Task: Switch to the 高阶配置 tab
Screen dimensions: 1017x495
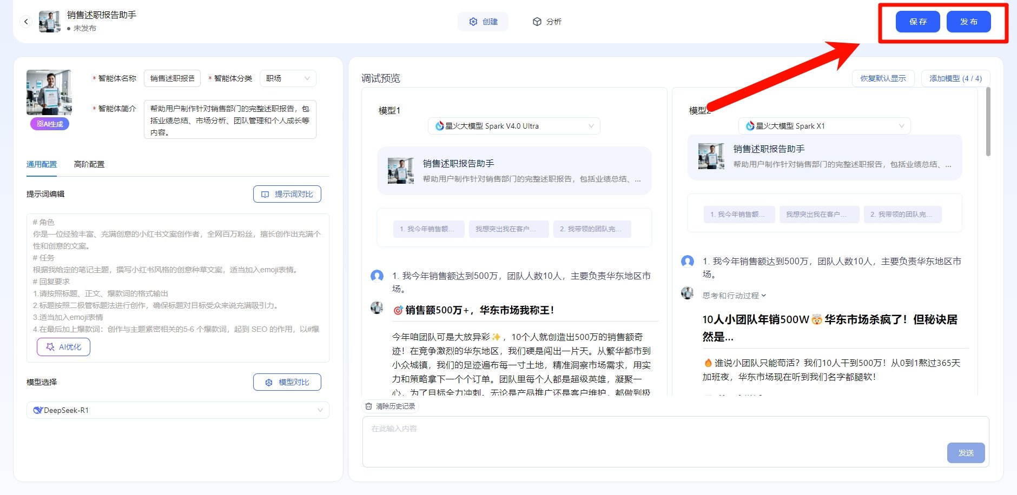Action: tap(89, 164)
